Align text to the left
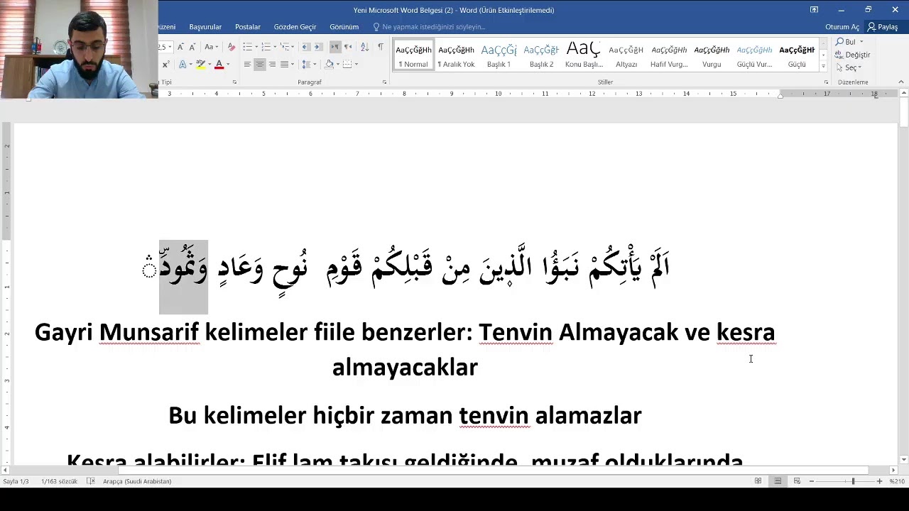The height and width of the screenshot is (511, 909). point(247,65)
